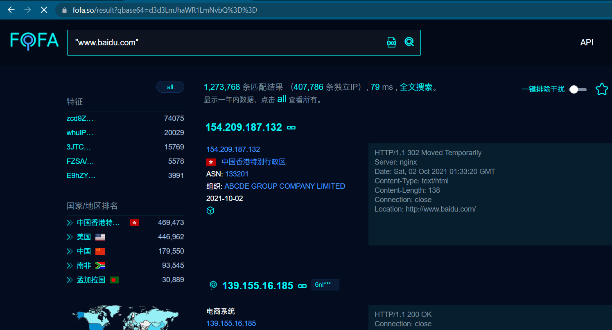
Task: Go back in browser history
Action: (x=11, y=10)
